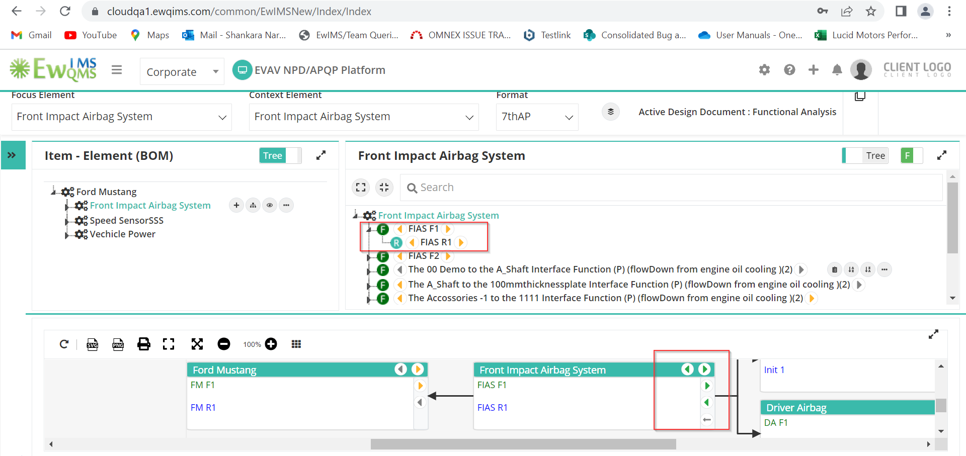Open OMNEX ISSUE TRA... bookmark
Image resolution: width=966 pixels, height=456 pixels.
click(x=460, y=35)
